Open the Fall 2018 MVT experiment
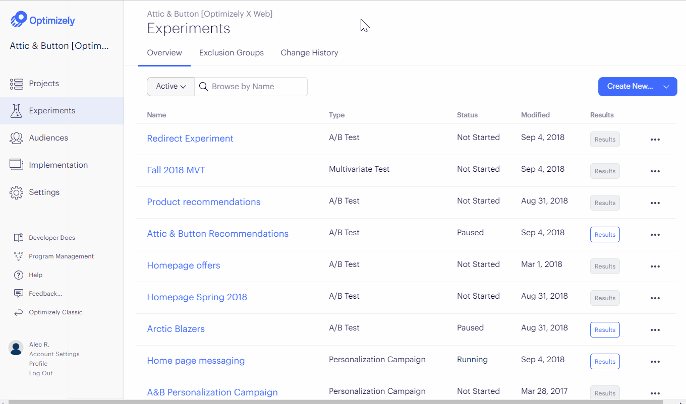Screen dimensions: 686x404 coord(176,170)
